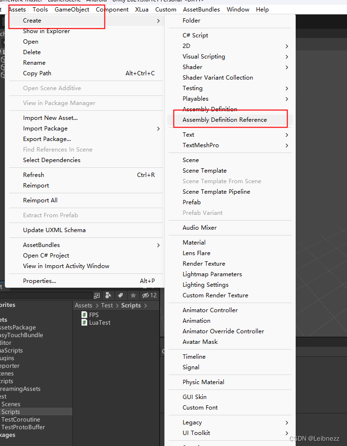Expand the Testing submenu
The height and width of the screenshot is (446, 347).
click(230, 88)
